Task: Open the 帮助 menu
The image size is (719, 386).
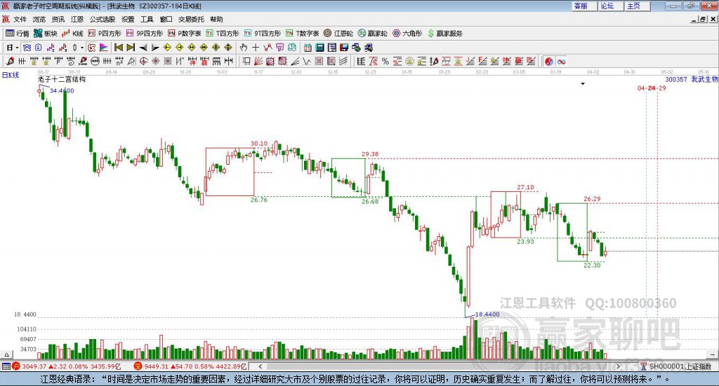Action: point(216,19)
